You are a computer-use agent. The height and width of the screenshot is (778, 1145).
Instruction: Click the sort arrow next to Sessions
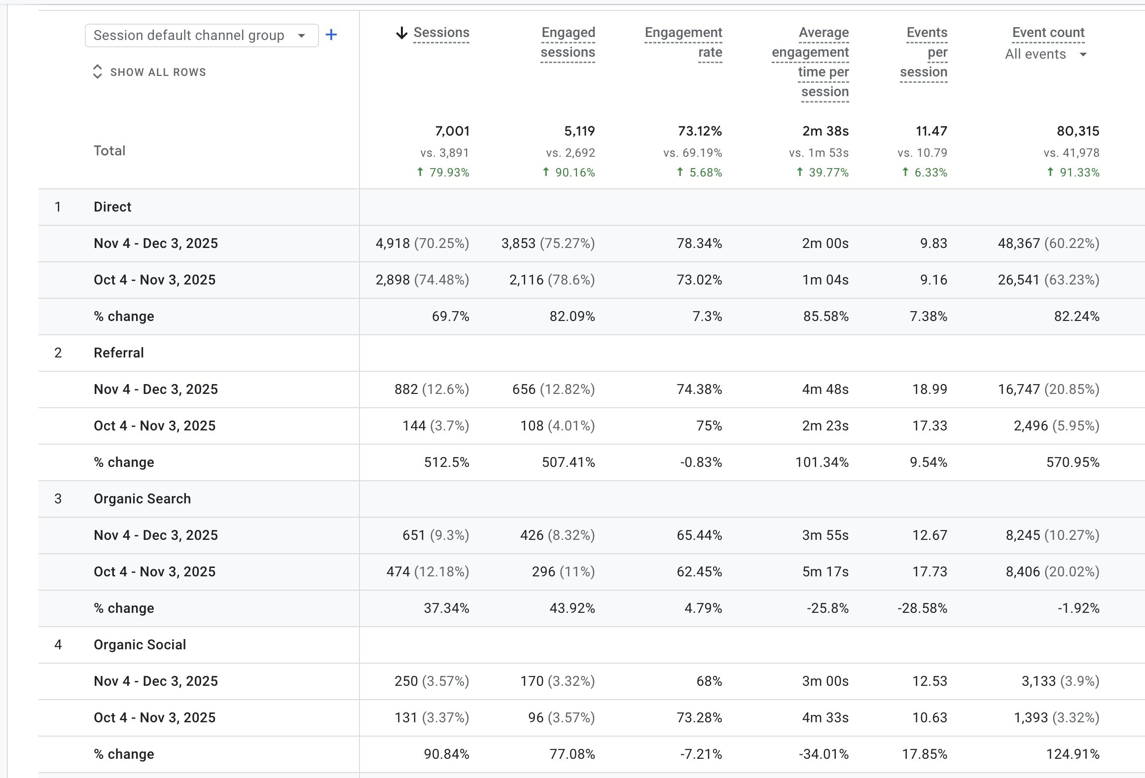tap(402, 33)
